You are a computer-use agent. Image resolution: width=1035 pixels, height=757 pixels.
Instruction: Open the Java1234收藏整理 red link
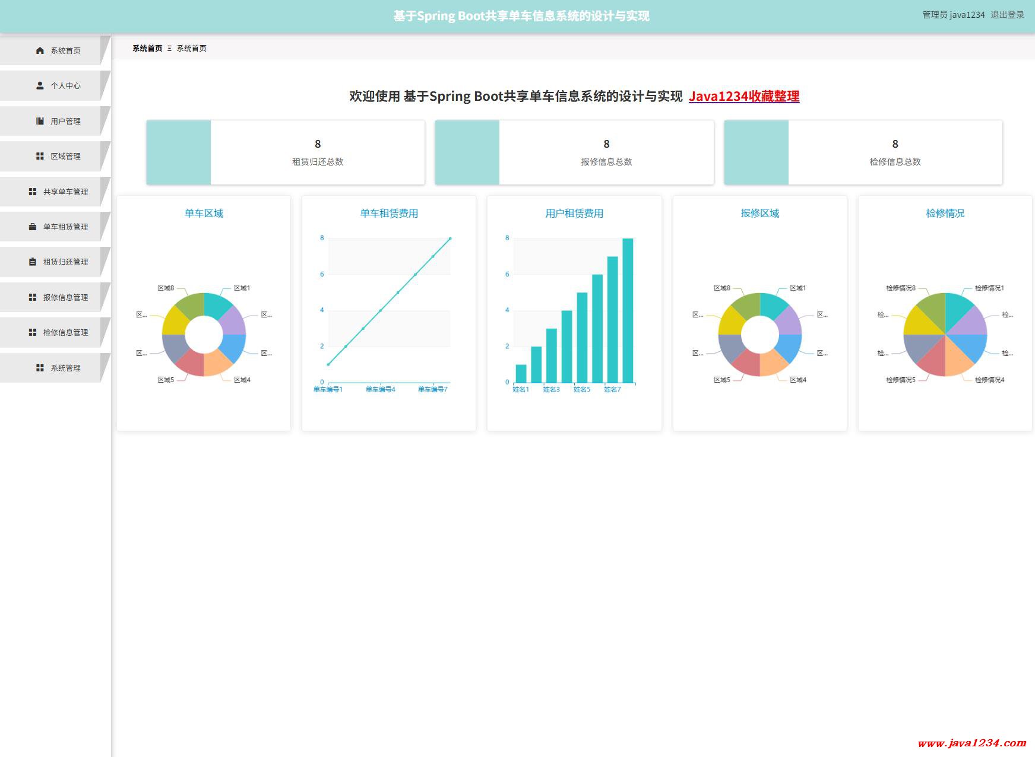743,96
